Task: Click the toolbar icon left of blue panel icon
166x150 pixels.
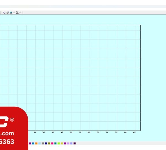Action: [x=8, y=13]
